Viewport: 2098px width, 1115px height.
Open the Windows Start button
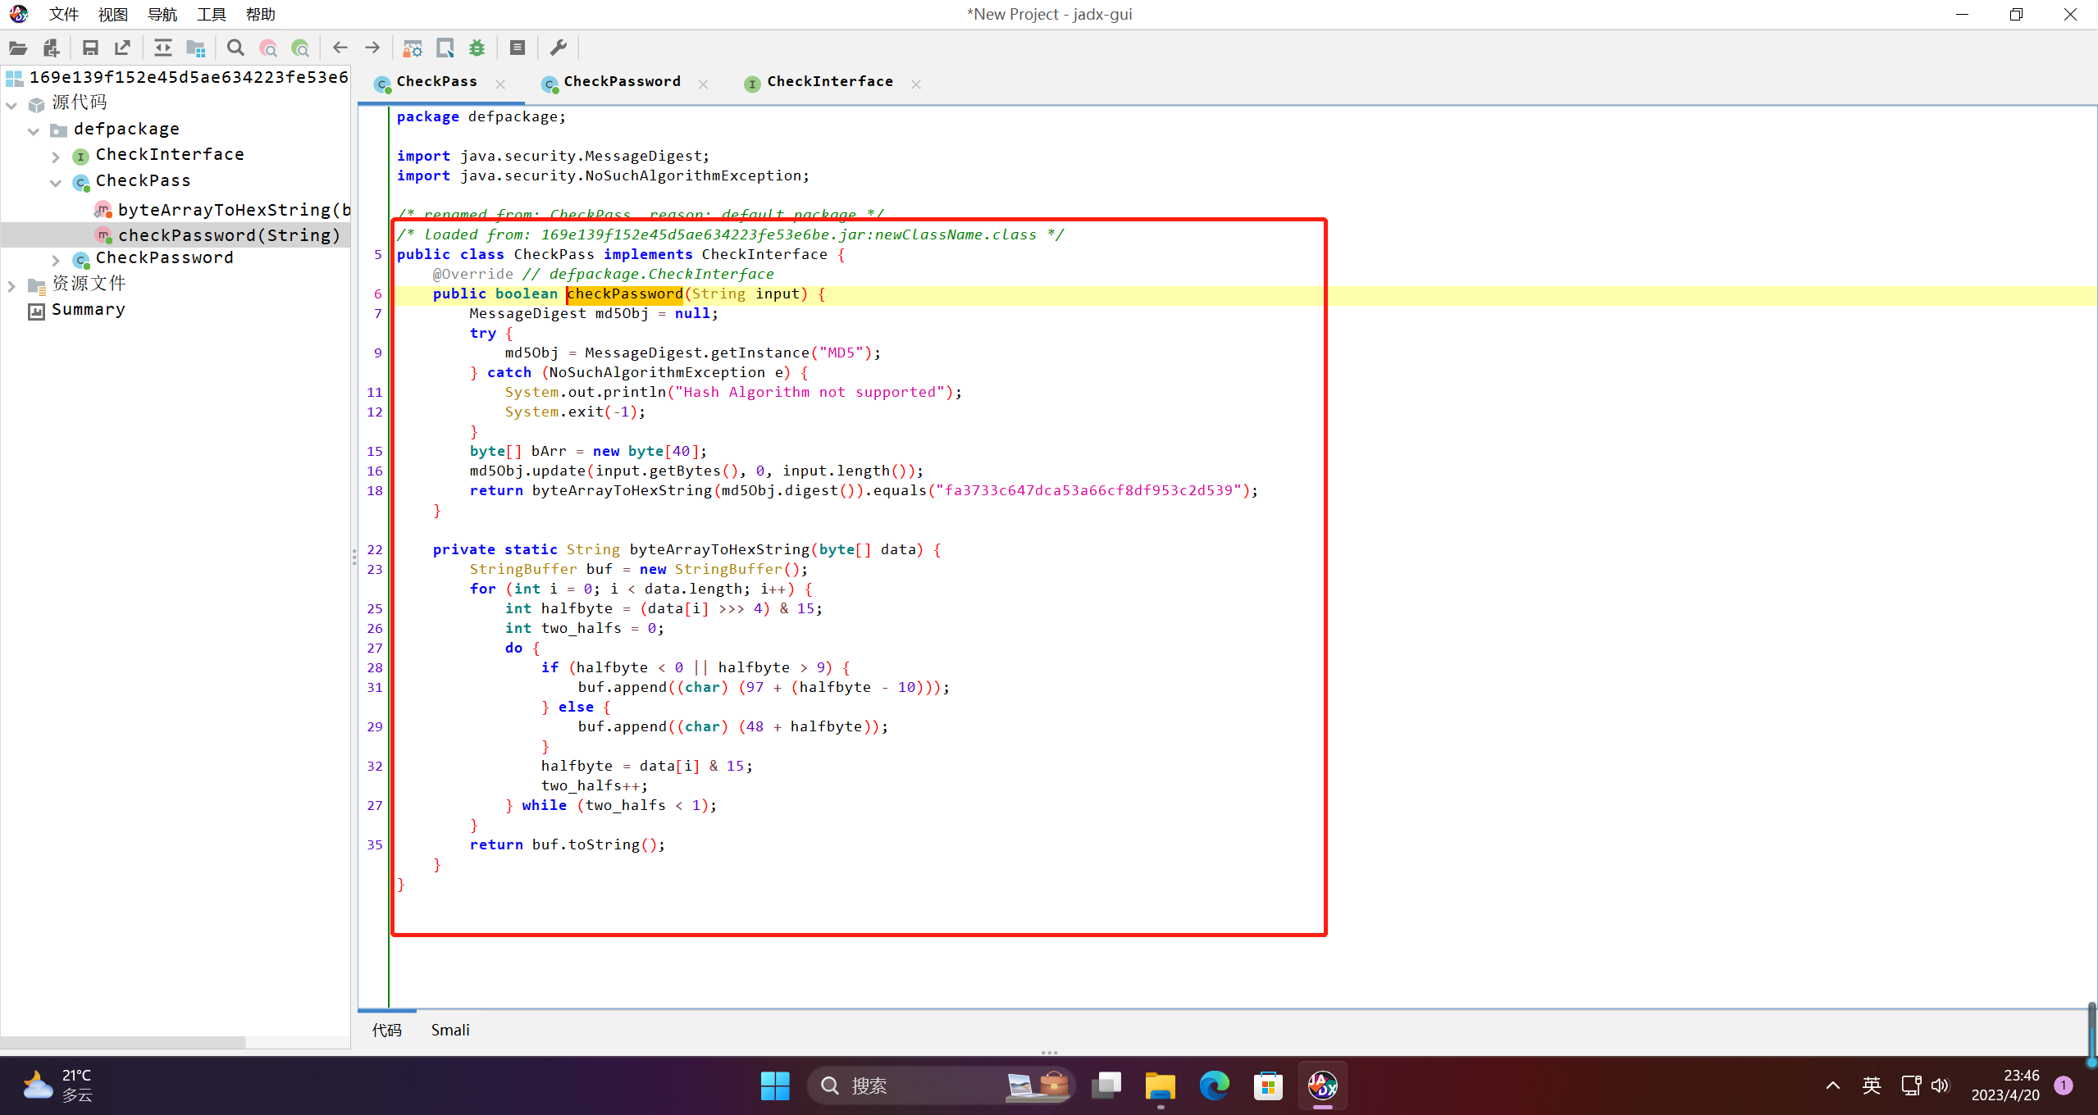pos(775,1085)
